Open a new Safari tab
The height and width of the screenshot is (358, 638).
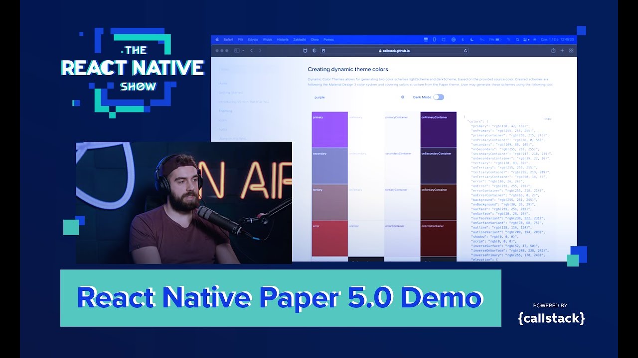[x=562, y=51]
